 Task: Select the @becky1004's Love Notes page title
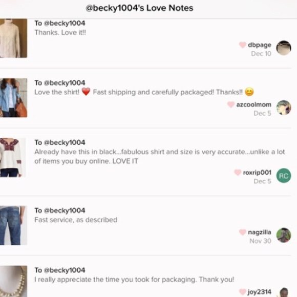(x=139, y=8)
